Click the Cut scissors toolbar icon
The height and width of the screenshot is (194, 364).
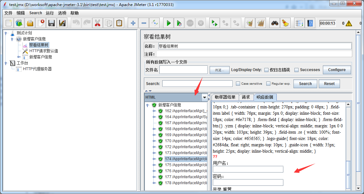tap(97, 23)
